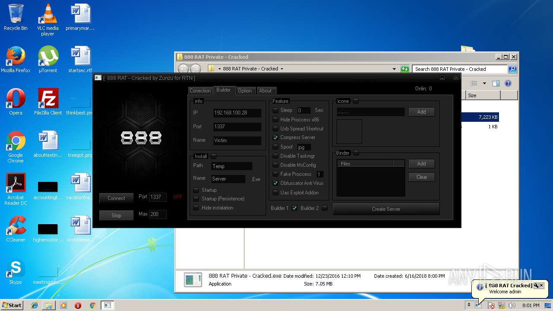The image size is (553, 311).
Task: Click the Create Server button
Action: pyautogui.click(x=386, y=209)
